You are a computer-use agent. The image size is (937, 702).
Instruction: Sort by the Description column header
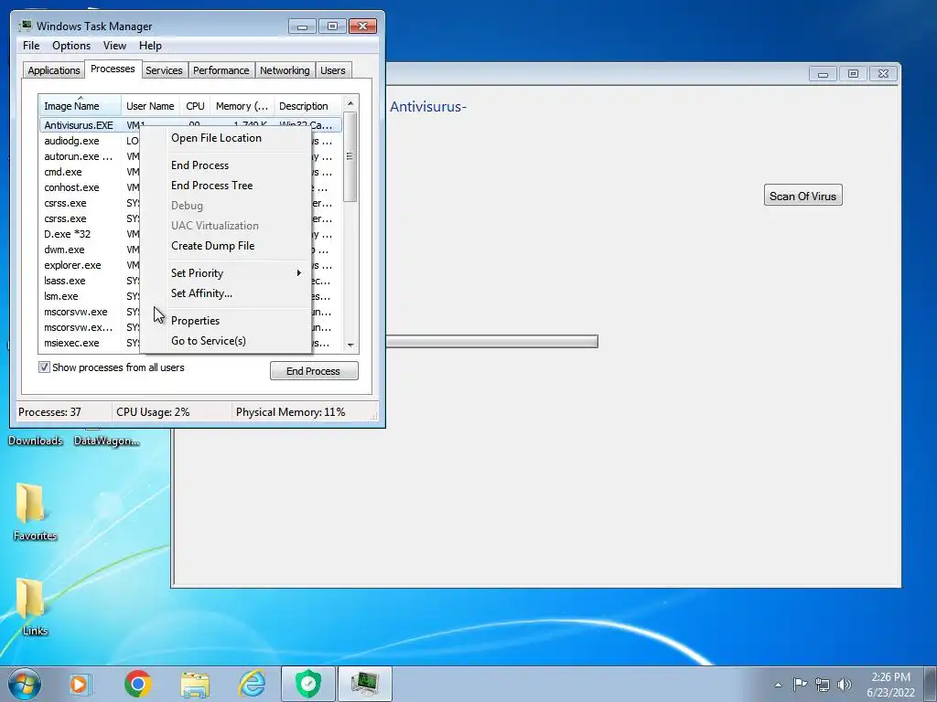pyautogui.click(x=307, y=106)
